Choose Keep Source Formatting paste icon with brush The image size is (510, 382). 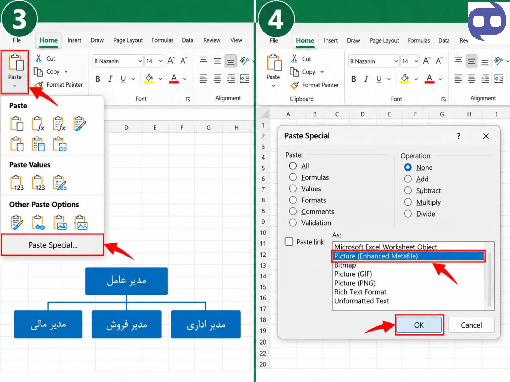[80, 124]
